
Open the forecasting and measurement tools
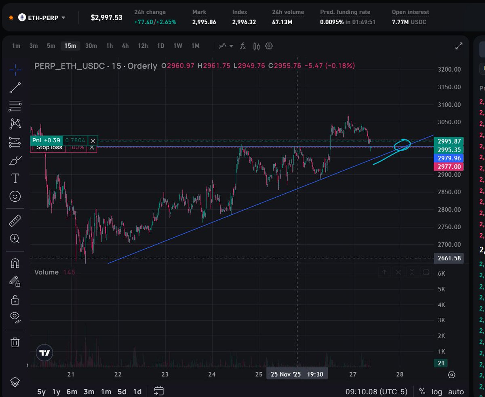(x=15, y=142)
